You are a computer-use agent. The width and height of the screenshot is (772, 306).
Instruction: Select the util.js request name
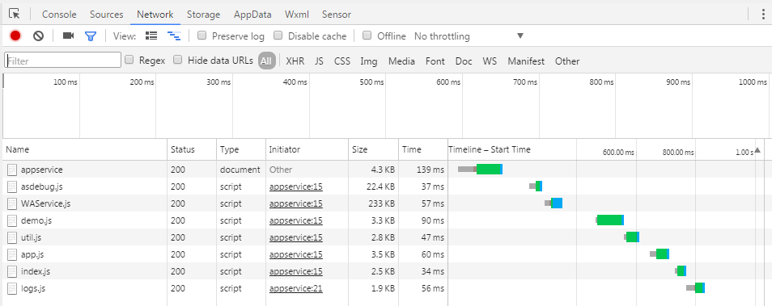coord(31,237)
